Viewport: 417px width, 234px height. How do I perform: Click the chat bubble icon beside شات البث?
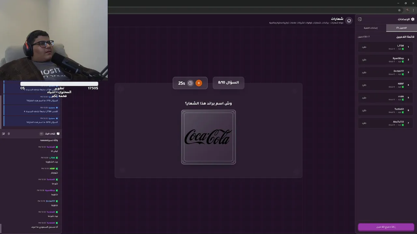click(58, 134)
